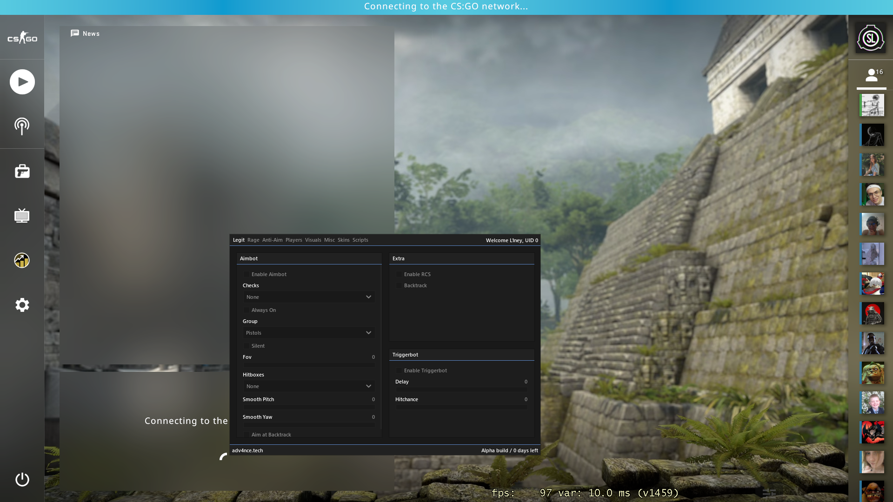893x502 pixels.
Task: Click the Play button in sidebar
Action: [22, 82]
